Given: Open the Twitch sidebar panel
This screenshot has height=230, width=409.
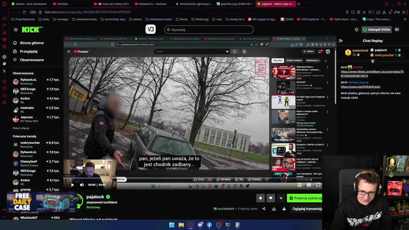Looking at the screenshot, I should [4, 64].
